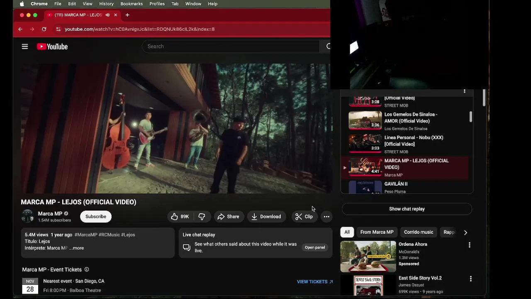The width and height of the screenshot is (531, 299).
Task: Open options menu for Ordena Ahora ad
Action: [470, 245]
